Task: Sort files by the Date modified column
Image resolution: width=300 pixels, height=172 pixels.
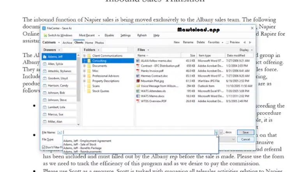Action: 239,56
